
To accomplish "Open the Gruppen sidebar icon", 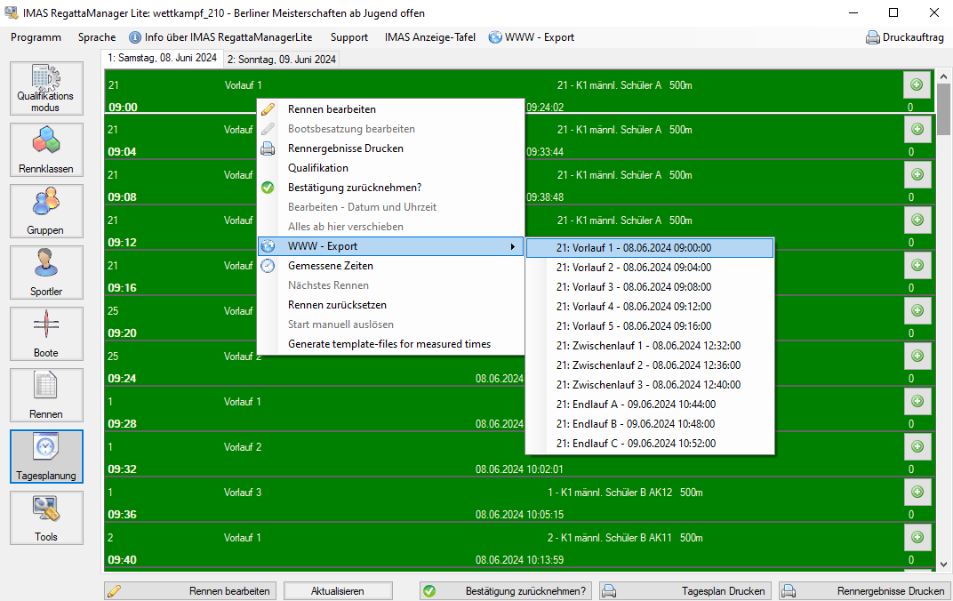I will click(x=46, y=211).
